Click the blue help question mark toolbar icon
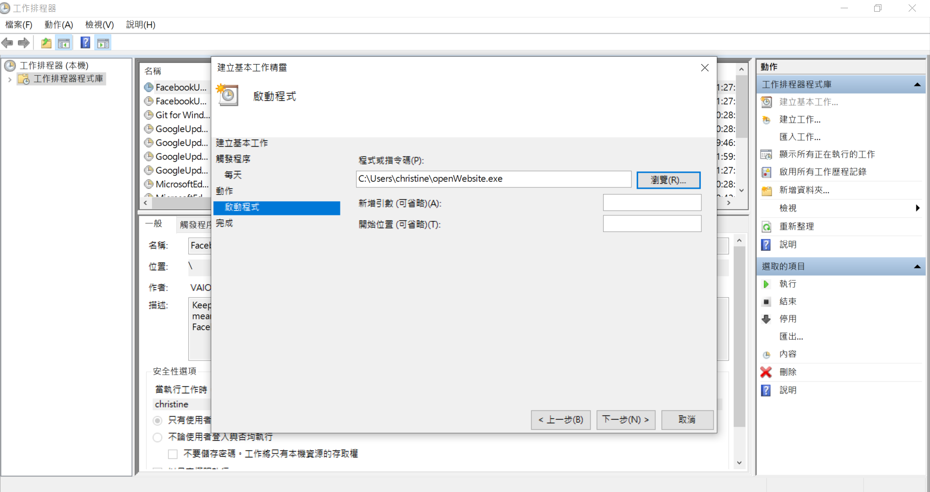The height and width of the screenshot is (492, 930). tap(85, 43)
